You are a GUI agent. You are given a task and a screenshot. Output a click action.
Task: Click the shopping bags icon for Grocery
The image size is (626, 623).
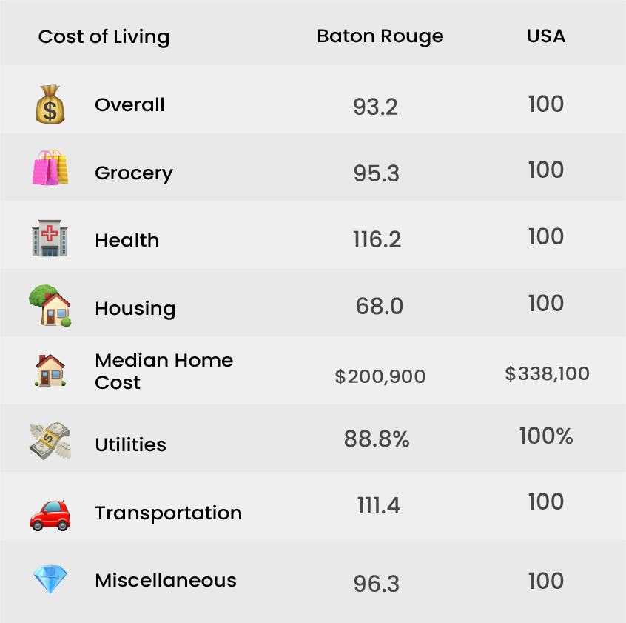tap(50, 167)
